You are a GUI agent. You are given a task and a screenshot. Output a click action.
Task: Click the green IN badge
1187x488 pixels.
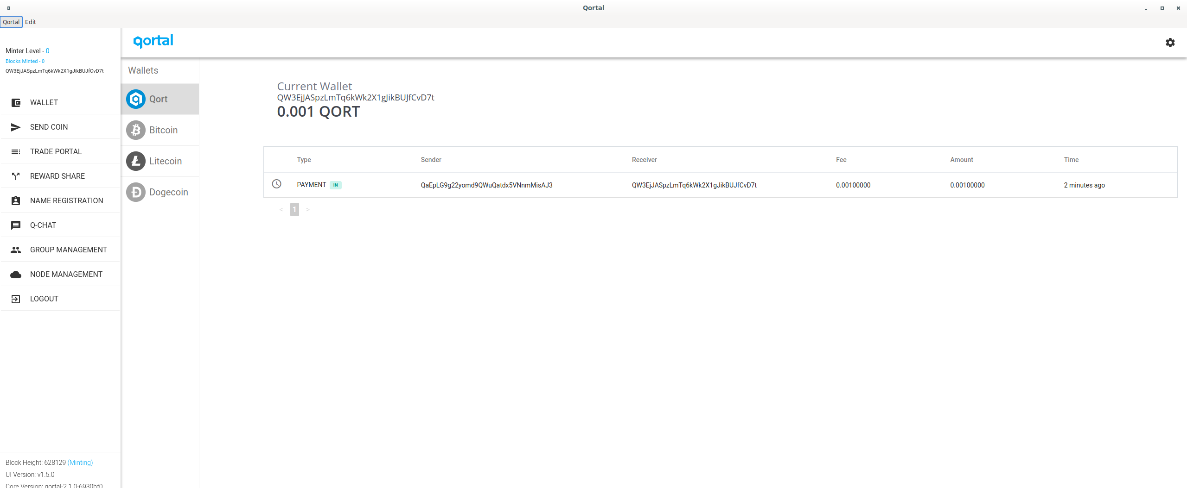(336, 185)
